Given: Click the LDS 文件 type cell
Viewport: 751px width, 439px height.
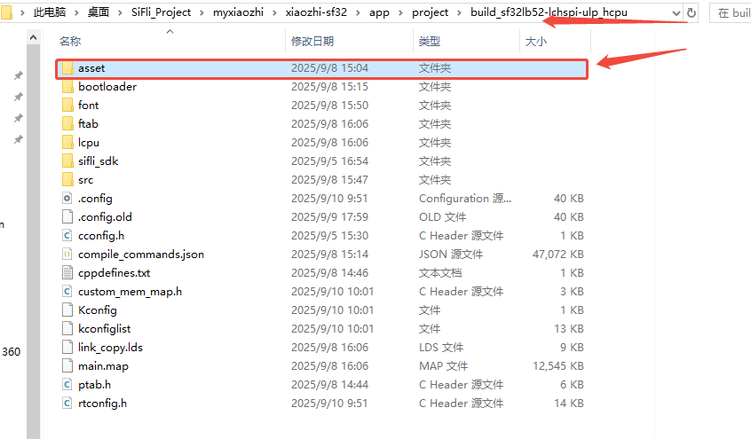Looking at the screenshot, I should pyautogui.click(x=441, y=348).
